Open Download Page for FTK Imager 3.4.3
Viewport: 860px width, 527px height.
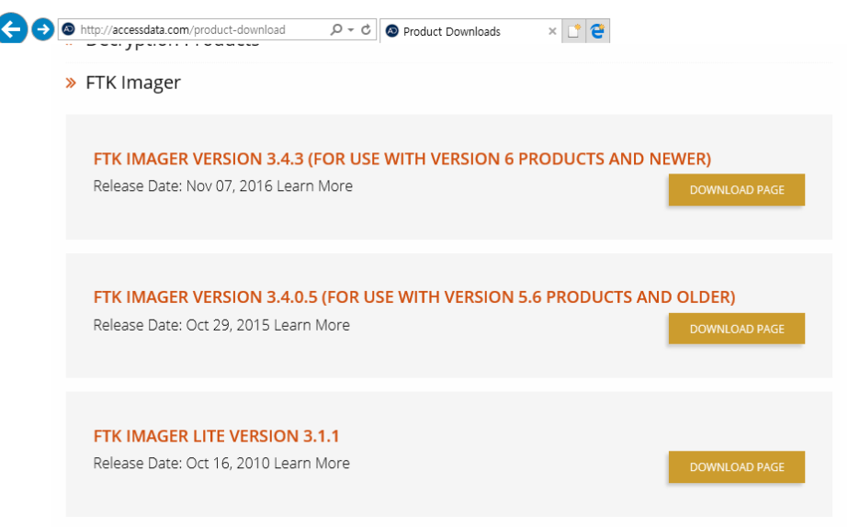tap(736, 190)
